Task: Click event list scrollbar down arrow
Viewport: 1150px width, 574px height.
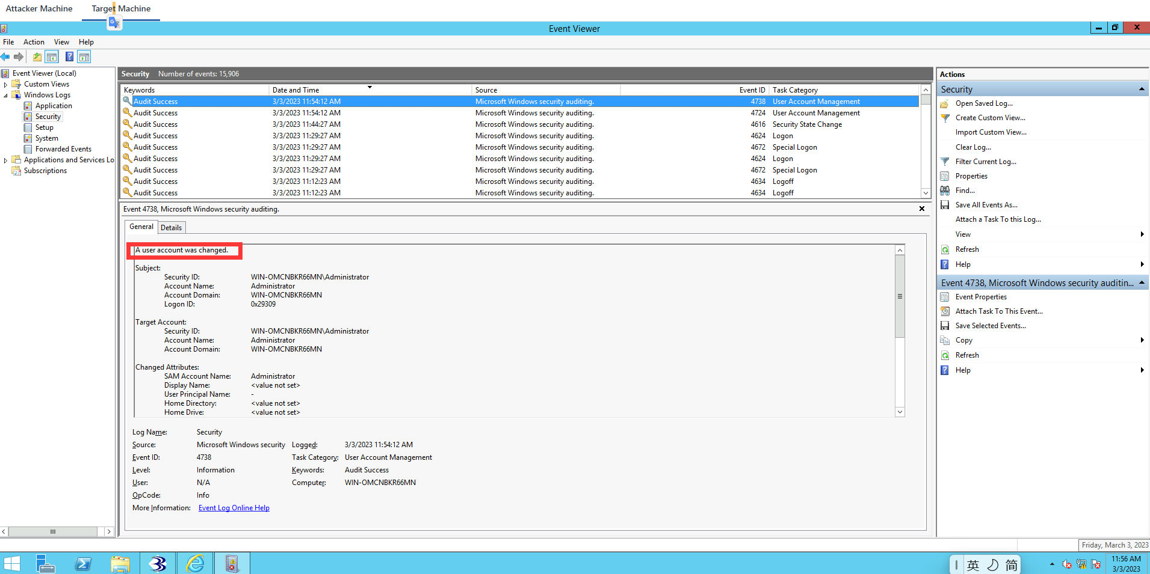Action: point(926,193)
